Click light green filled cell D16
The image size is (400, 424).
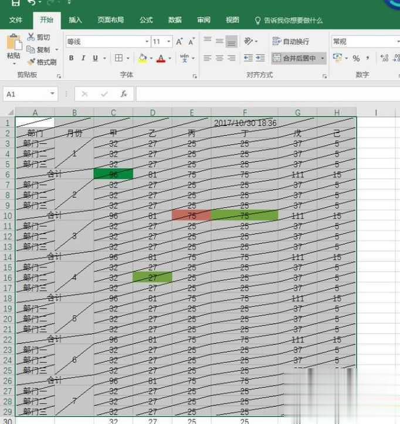click(x=152, y=277)
